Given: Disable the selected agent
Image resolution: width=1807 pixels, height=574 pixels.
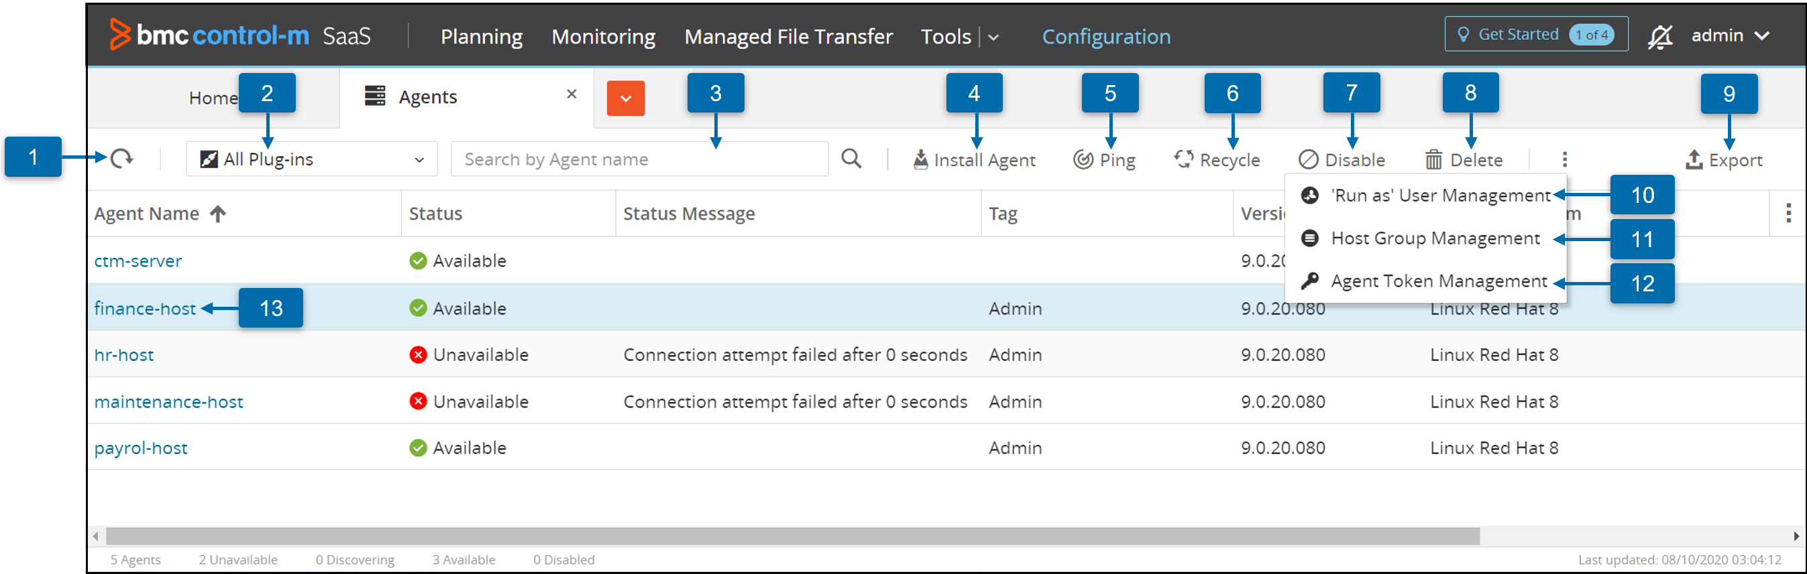Looking at the screenshot, I should [x=1341, y=160].
